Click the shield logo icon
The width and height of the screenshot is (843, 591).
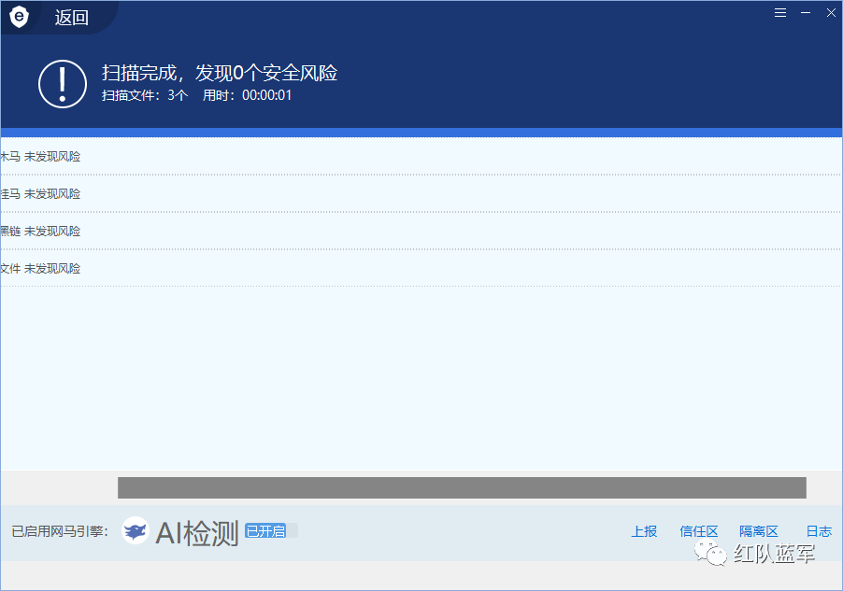[x=19, y=17]
